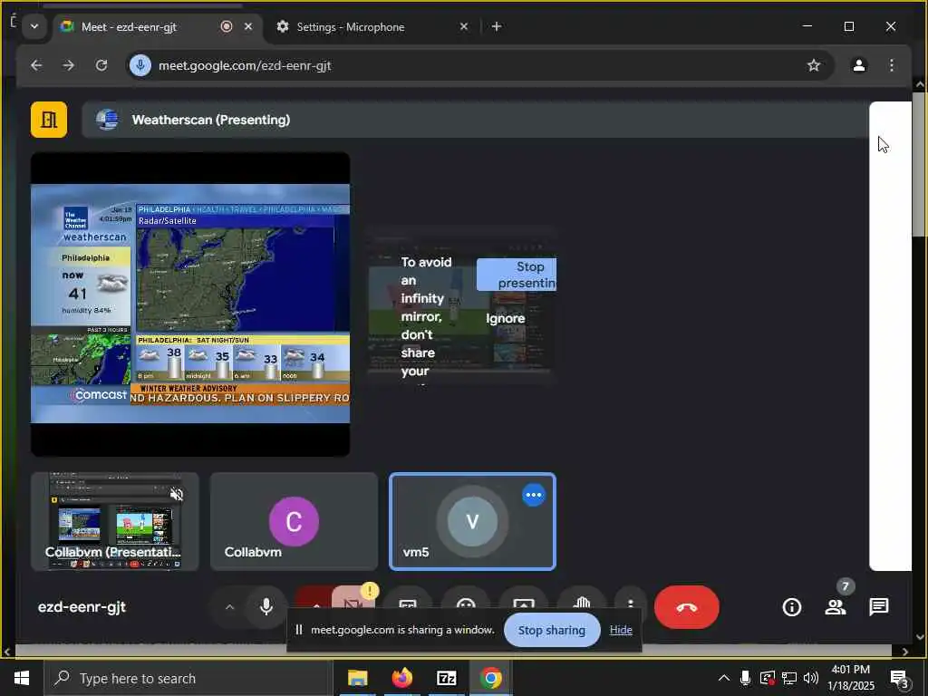The width and height of the screenshot is (928, 696).
Task: Open a new browser tab
Action: tap(497, 26)
